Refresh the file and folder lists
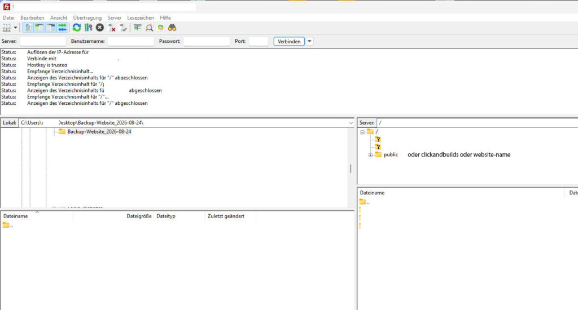Viewport: 578px width, 310px height. [x=77, y=28]
